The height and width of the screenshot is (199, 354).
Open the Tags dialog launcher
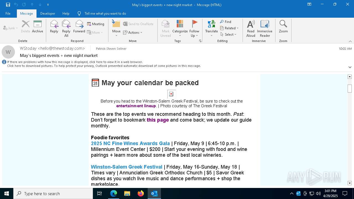click(200, 41)
